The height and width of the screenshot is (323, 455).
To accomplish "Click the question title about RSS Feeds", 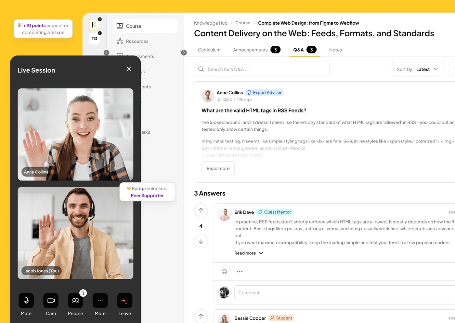I will click(254, 111).
